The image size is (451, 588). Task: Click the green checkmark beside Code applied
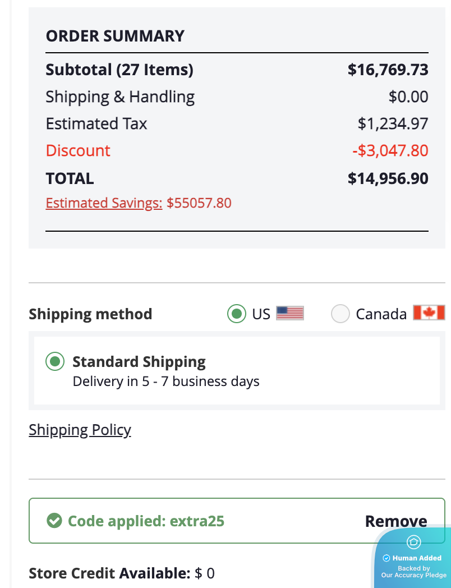54,521
